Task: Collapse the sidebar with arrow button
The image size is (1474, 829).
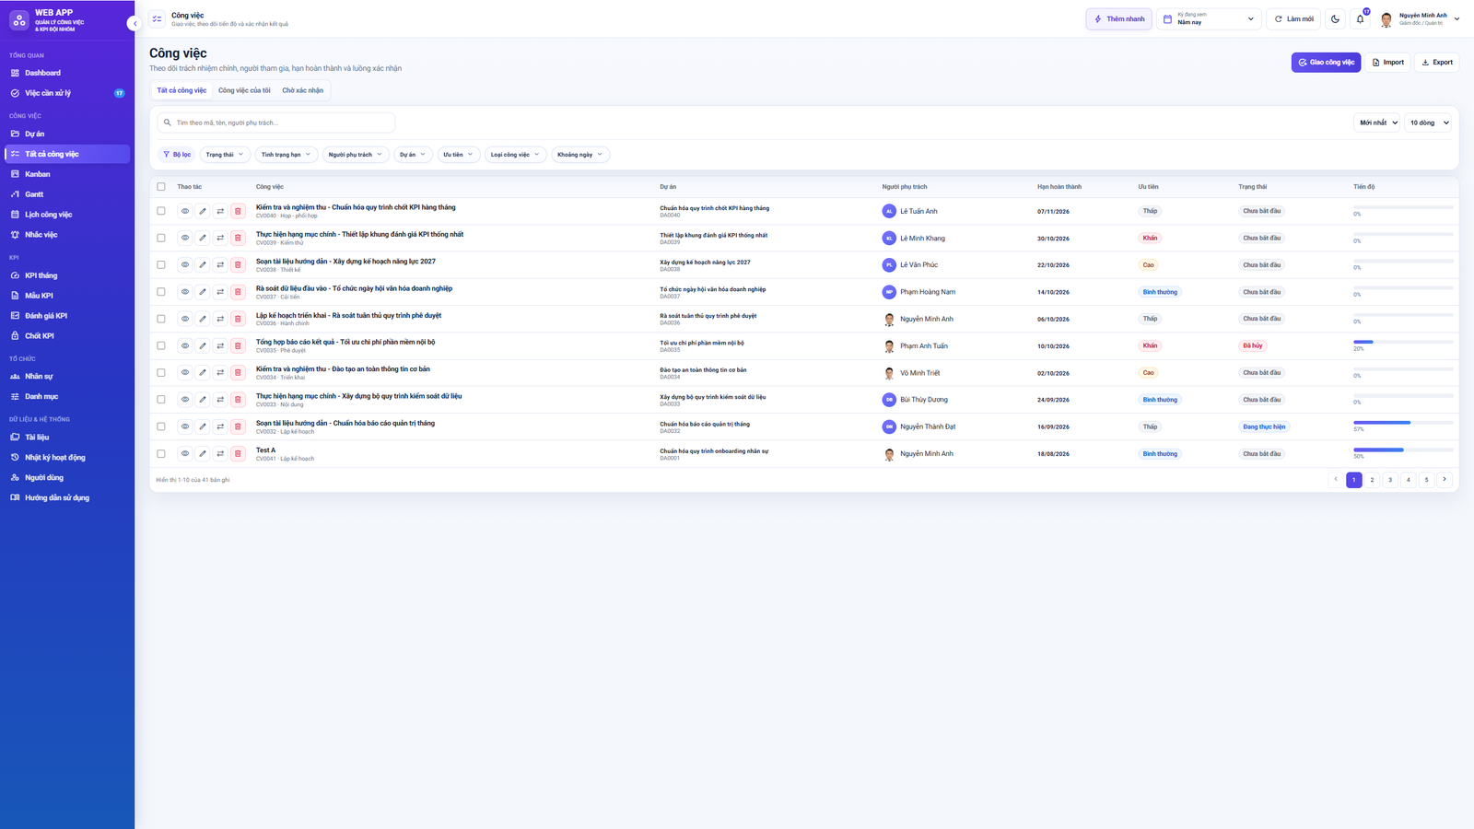Action: (135, 23)
